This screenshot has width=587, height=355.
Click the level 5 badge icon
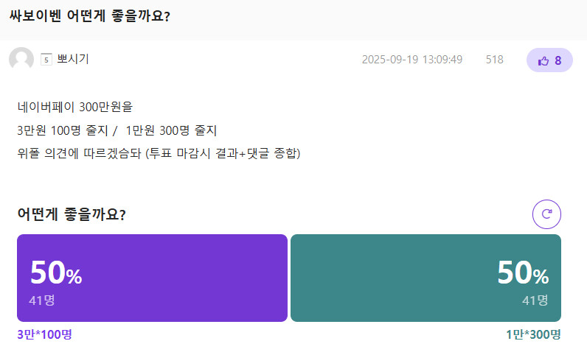(46, 60)
